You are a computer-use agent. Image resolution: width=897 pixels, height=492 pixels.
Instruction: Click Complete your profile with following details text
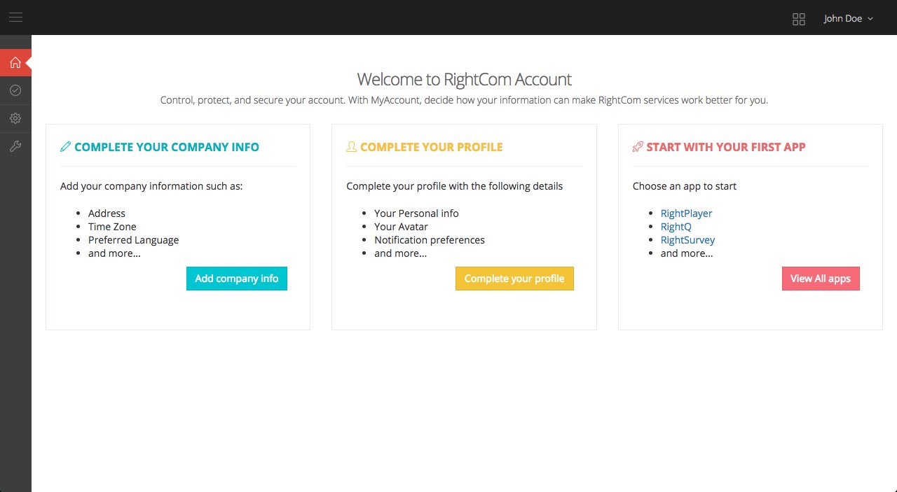455,186
